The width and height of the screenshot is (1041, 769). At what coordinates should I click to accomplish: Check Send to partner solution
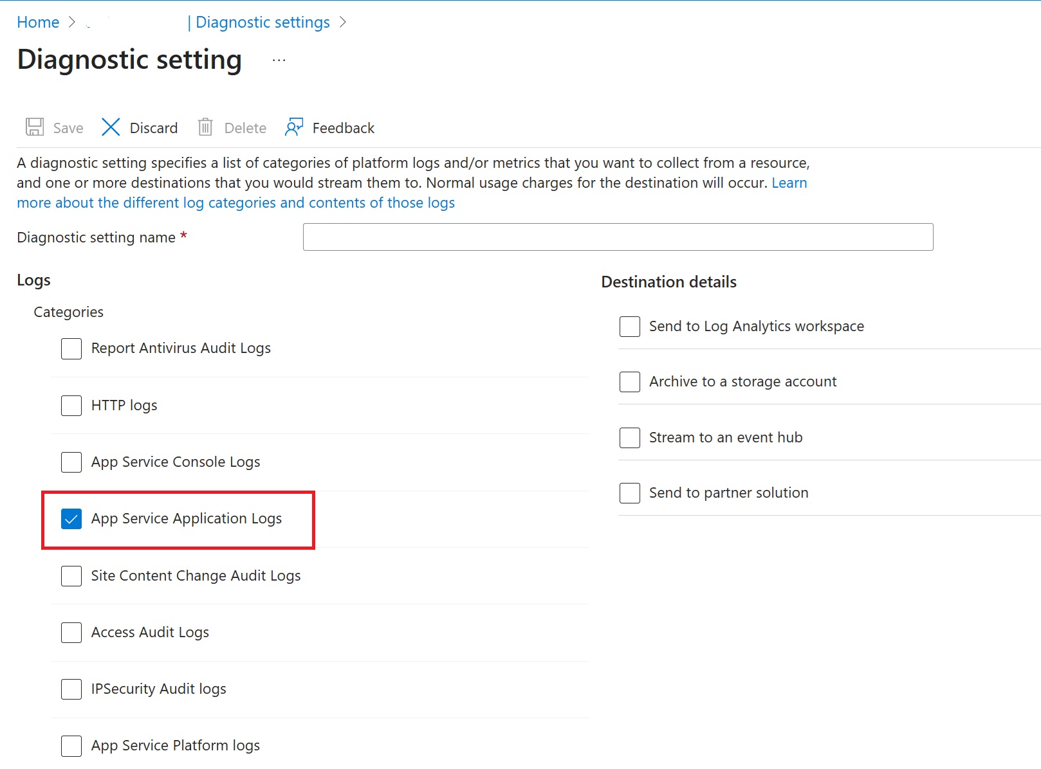[x=629, y=493]
